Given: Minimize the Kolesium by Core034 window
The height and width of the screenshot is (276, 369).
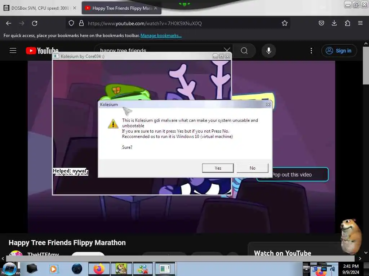Looking at the screenshot, I should (215, 56).
